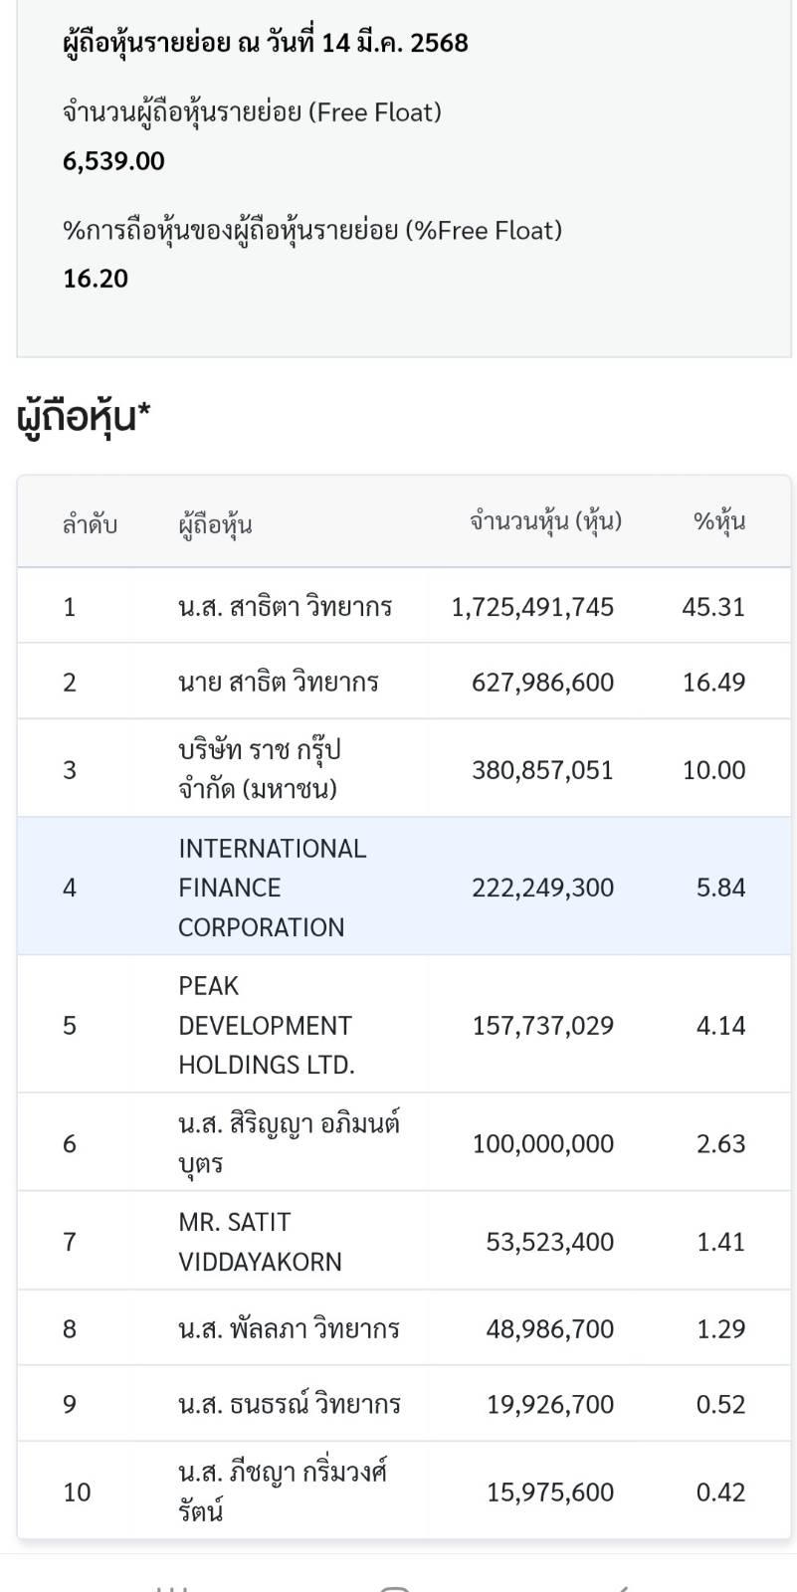
Task: Tap shareholder น.ส. สาธิตา วิทยากร in row 1
Action: click(286, 607)
